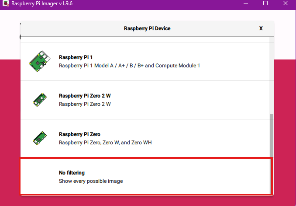The image size is (296, 206).
Task: Click the "Model A / A+ / B / B+" description
Action: [129, 66]
